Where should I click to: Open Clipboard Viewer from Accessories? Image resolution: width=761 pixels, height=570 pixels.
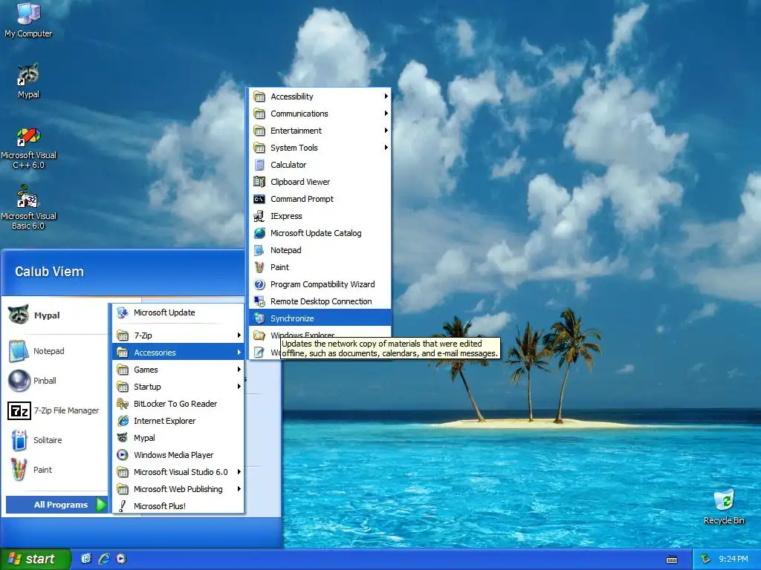(x=320, y=182)
